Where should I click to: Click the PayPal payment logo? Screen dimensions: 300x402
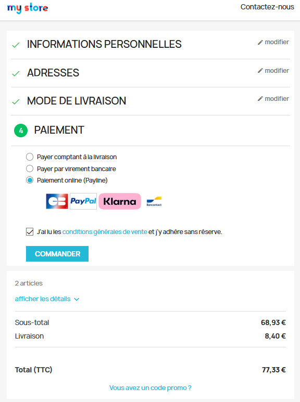click(x=83, y=201)
